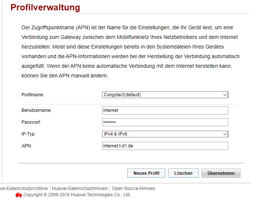258x200 pixels.
Task: Click the Huawei Technologies copyright text
Action: (x=77, y=195)
